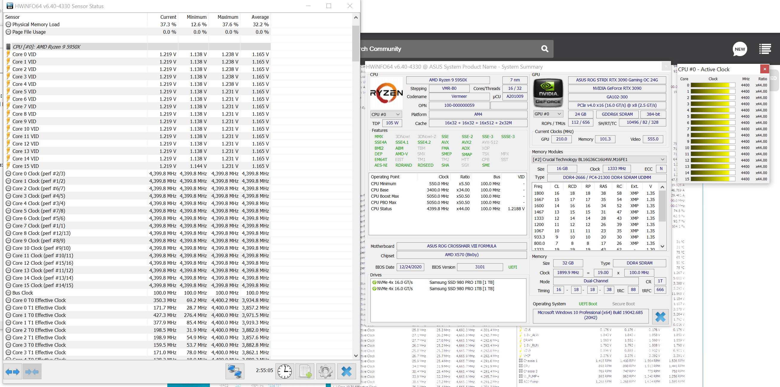
Task: Open sensor settings gear icon
Action: click(326, 371)
